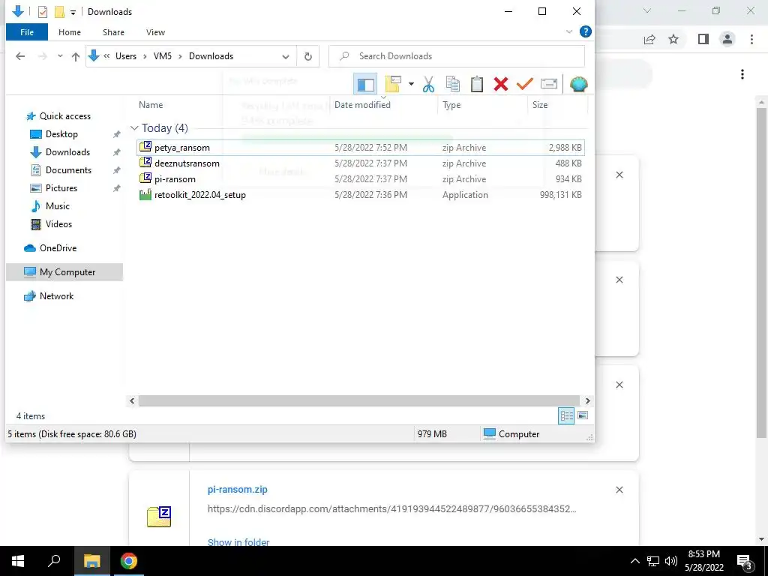Click the blue shell icon in toolbar
Image resolution: width=768 pixels, height=576 pixels.
pyautogui.click(x=578, y=84)
